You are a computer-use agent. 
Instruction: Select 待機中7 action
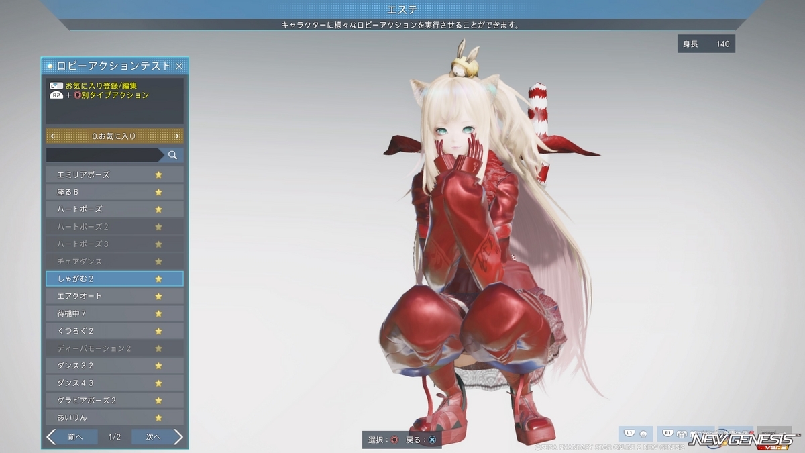(x=115, y=313)
